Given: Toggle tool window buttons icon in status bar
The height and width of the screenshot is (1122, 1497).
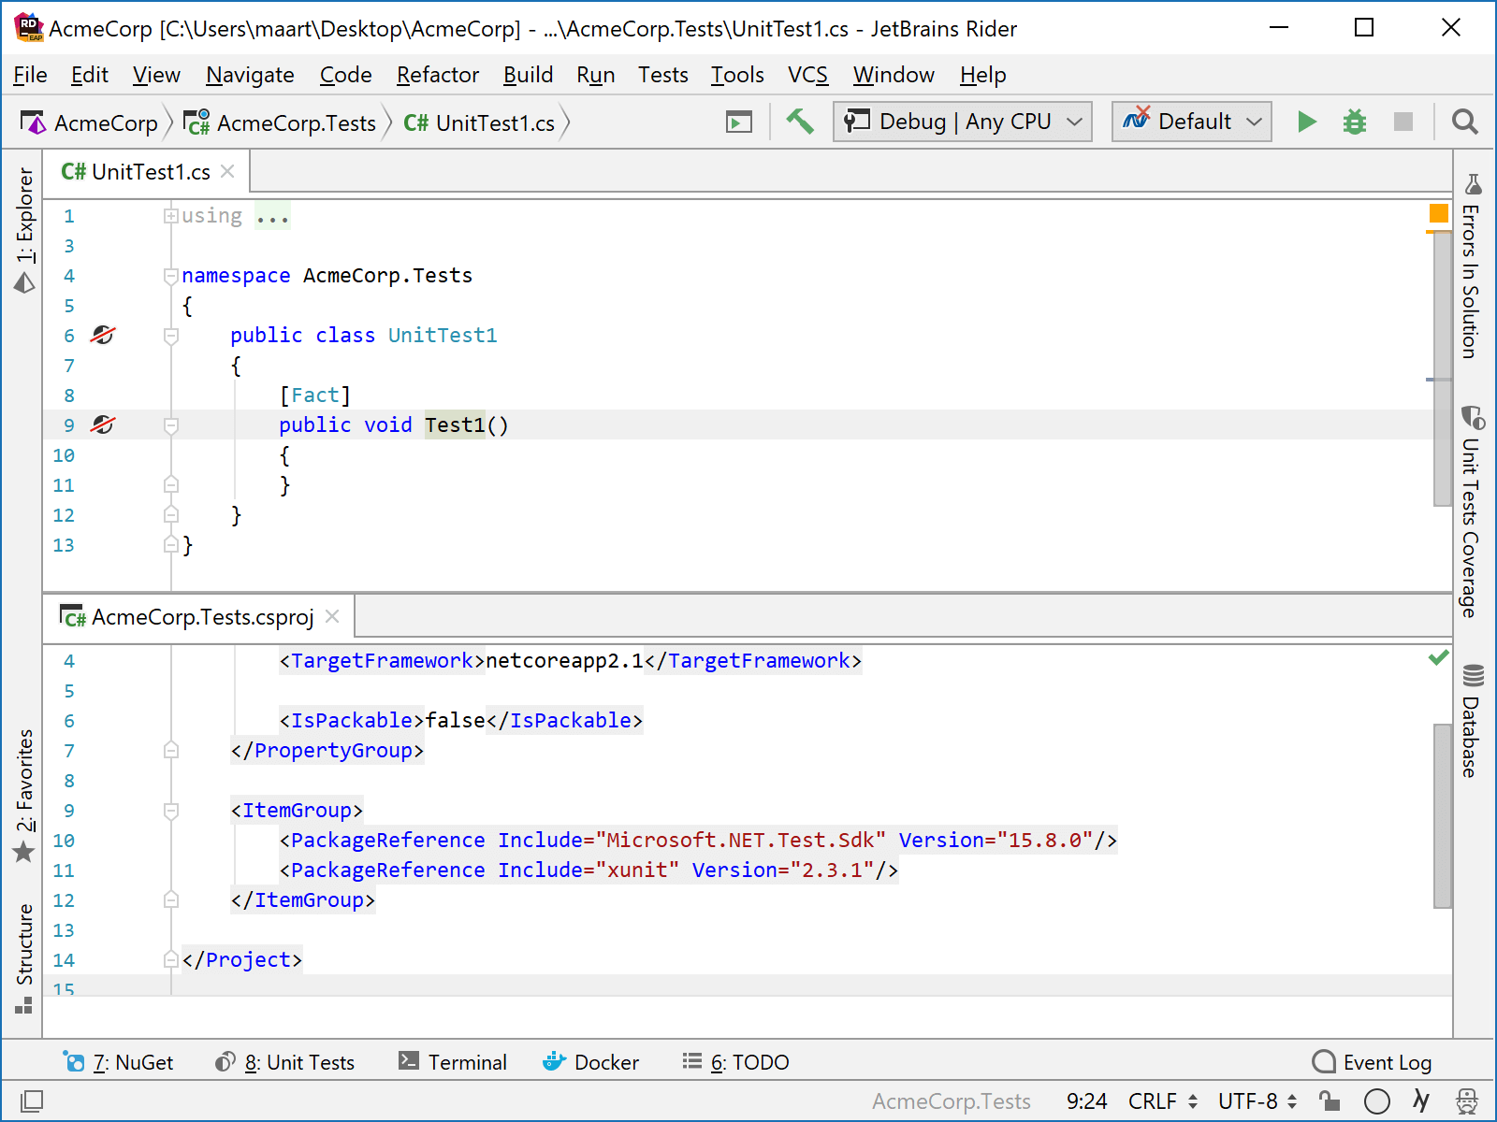Looking at the screenshot, I should 32,1101.
